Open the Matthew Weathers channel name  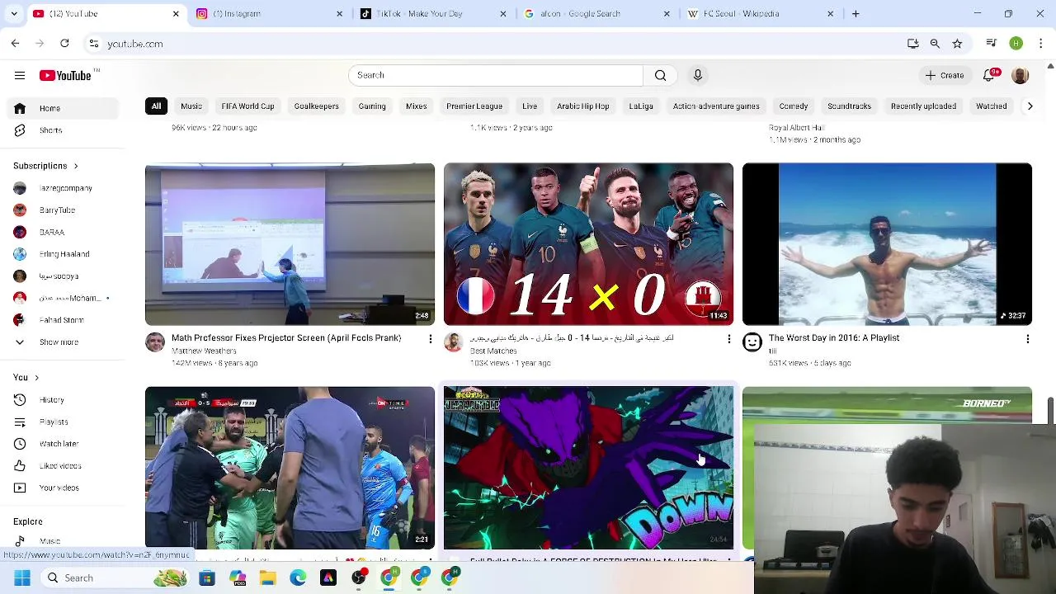(x=204, y=351)
